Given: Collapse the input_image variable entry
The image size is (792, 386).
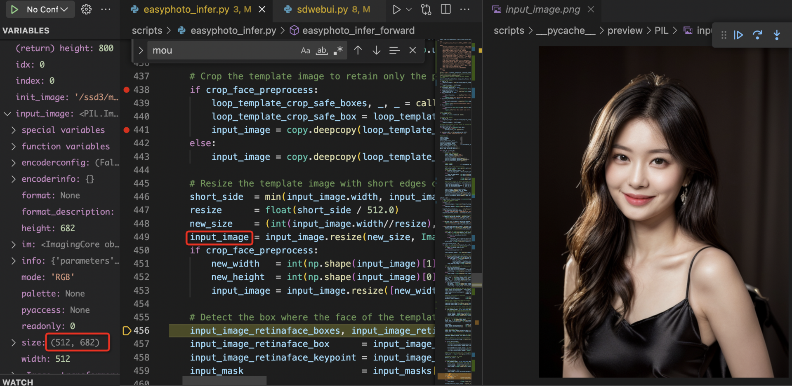Looking at the screenshot, I should (x=7, y=114).
